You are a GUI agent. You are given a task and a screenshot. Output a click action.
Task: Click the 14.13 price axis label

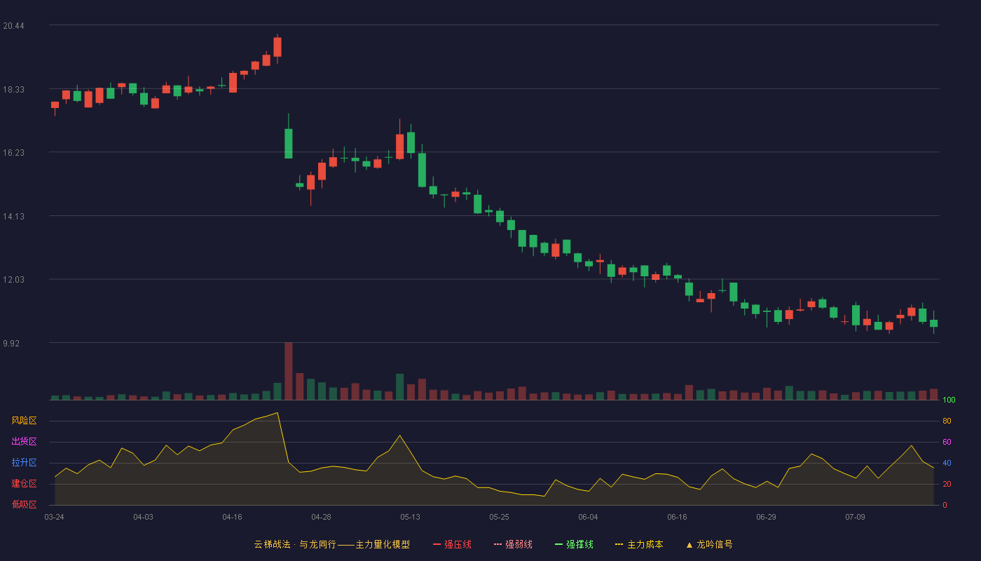click(13, 217)
